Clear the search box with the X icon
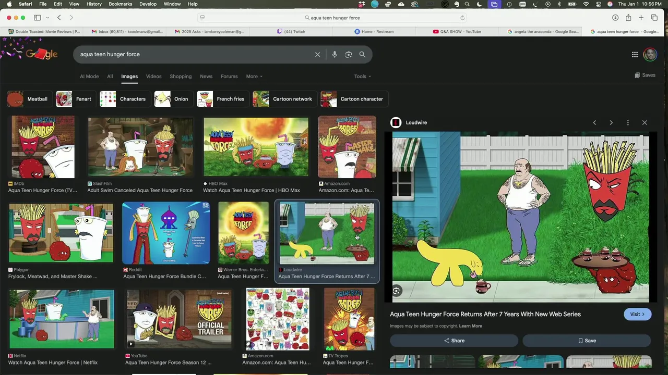668x375 pixels. pyautogui.click(x=317, y=54)
